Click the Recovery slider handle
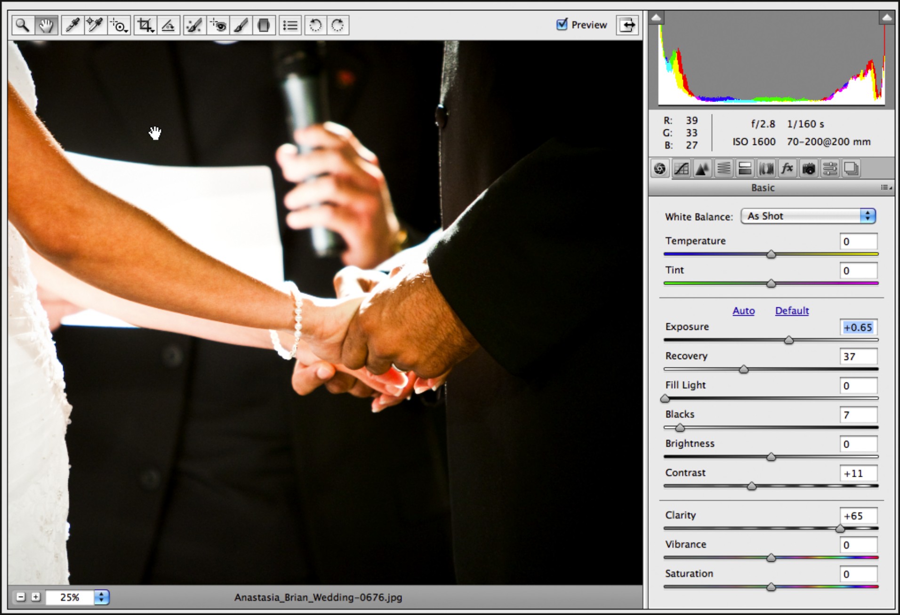Viewport: 900px width, 615px height. (x=744, y=369)
